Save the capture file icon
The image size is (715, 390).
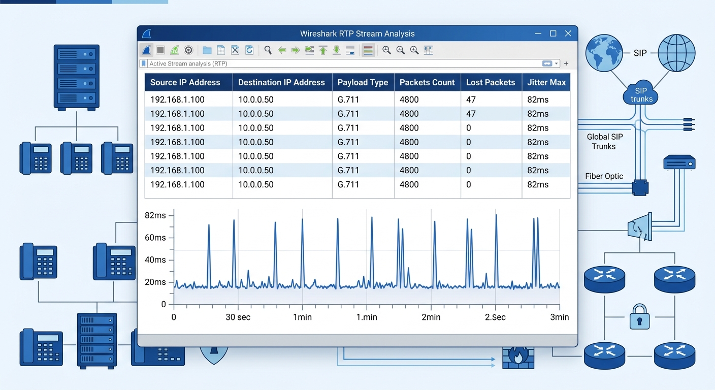[221, 50]
